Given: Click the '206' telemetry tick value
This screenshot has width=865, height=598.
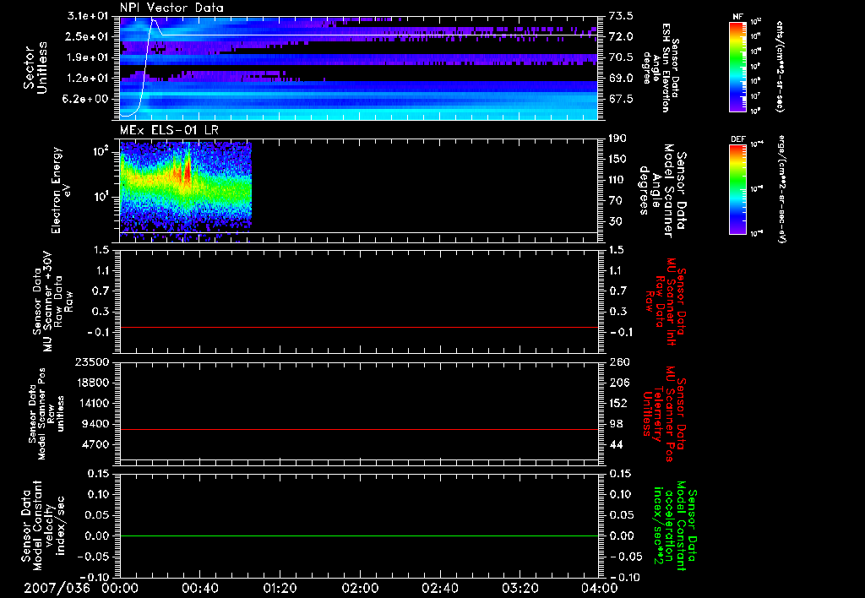Looking at the screenshot, I should coord(617,383).
